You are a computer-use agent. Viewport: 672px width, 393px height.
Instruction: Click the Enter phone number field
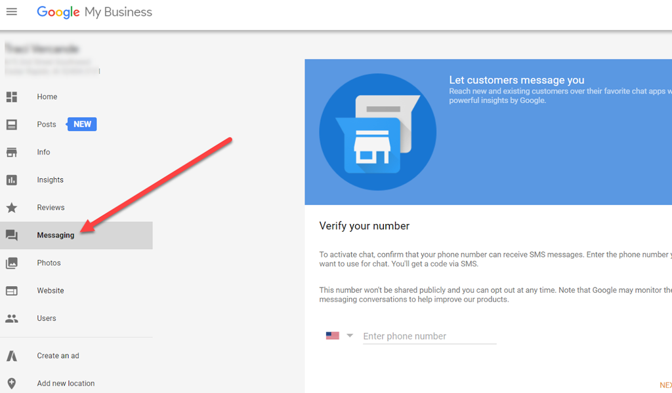(429, 336)
